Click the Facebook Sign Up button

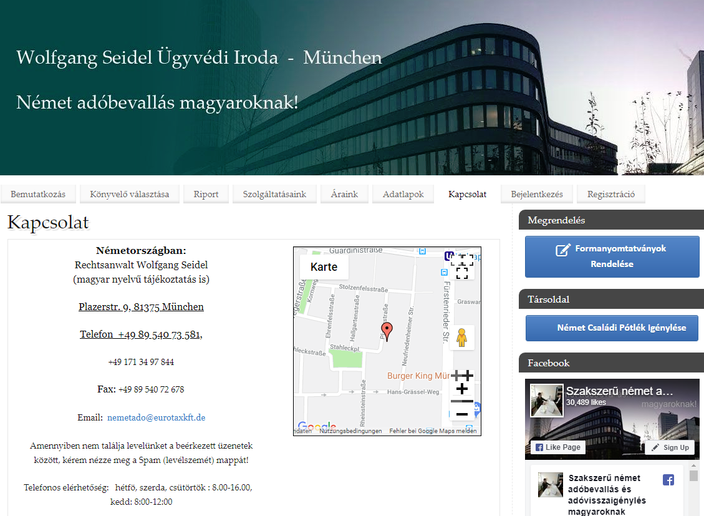click(670, 447)
